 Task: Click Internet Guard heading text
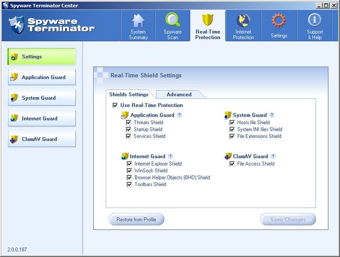click(x=148, y=156)
